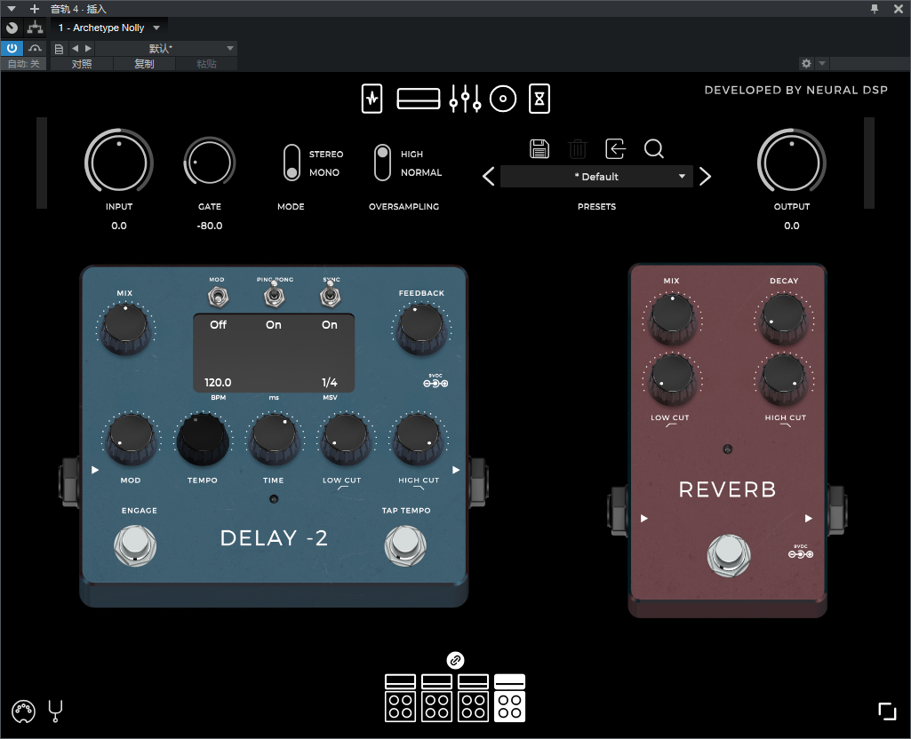Pin the plugin window
Viewport: 911px width, 739px height.
point(875,9)
